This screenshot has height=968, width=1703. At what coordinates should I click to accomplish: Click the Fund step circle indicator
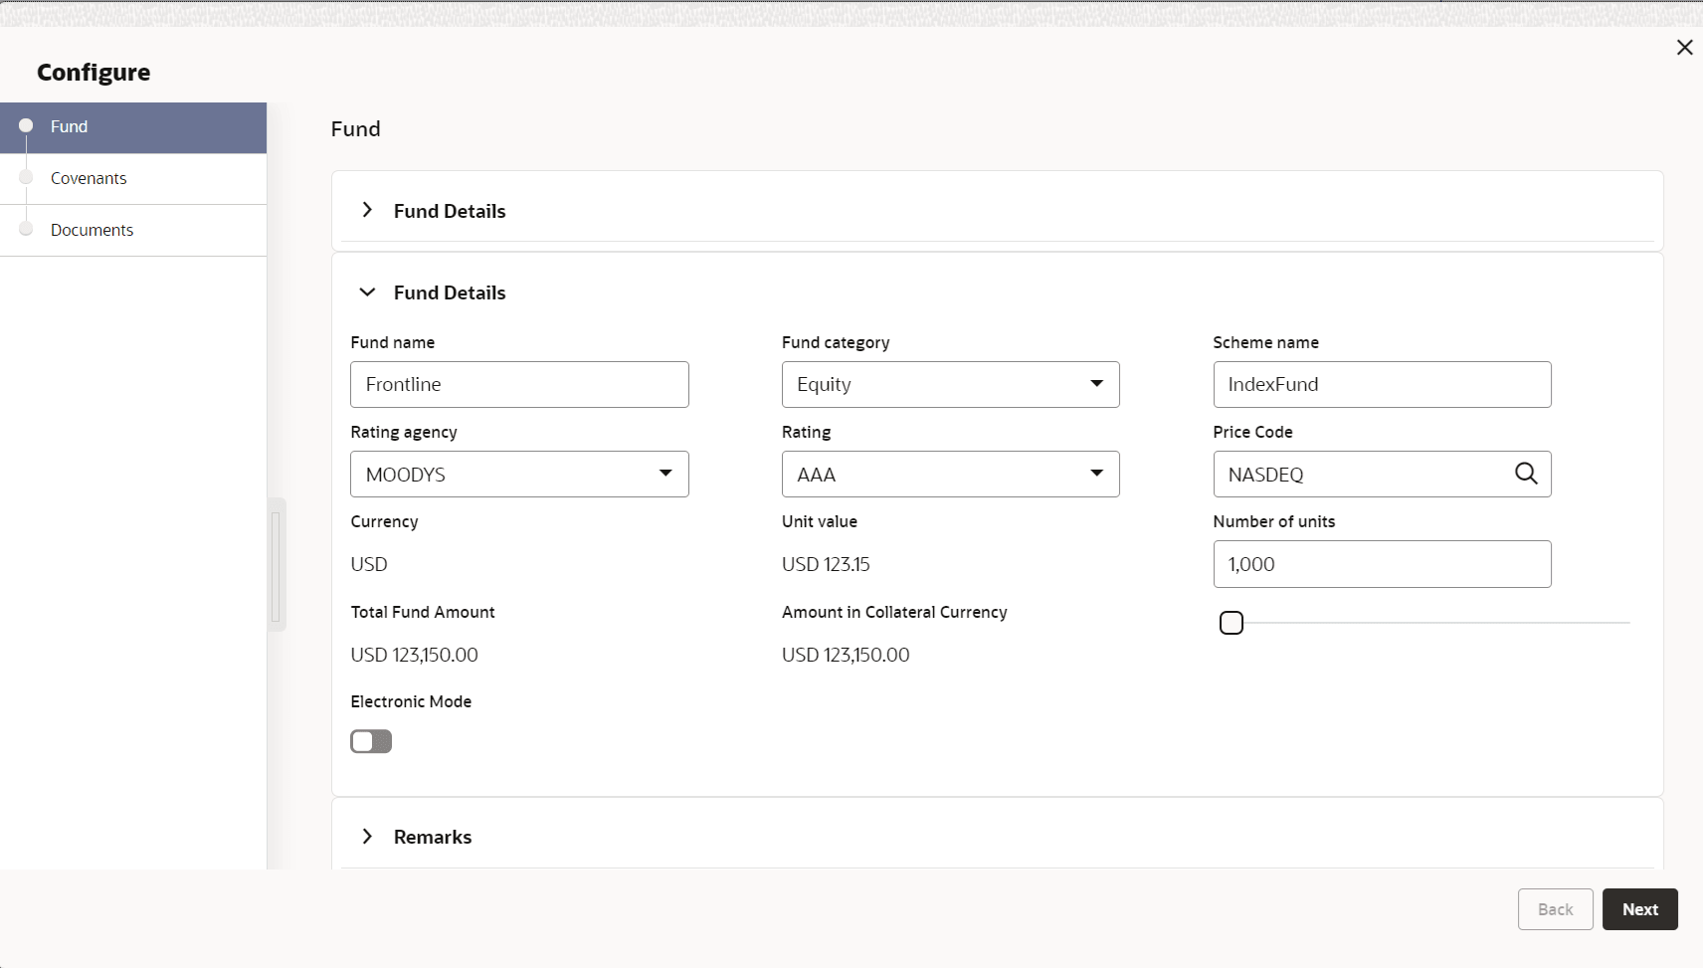coord(27,126)
